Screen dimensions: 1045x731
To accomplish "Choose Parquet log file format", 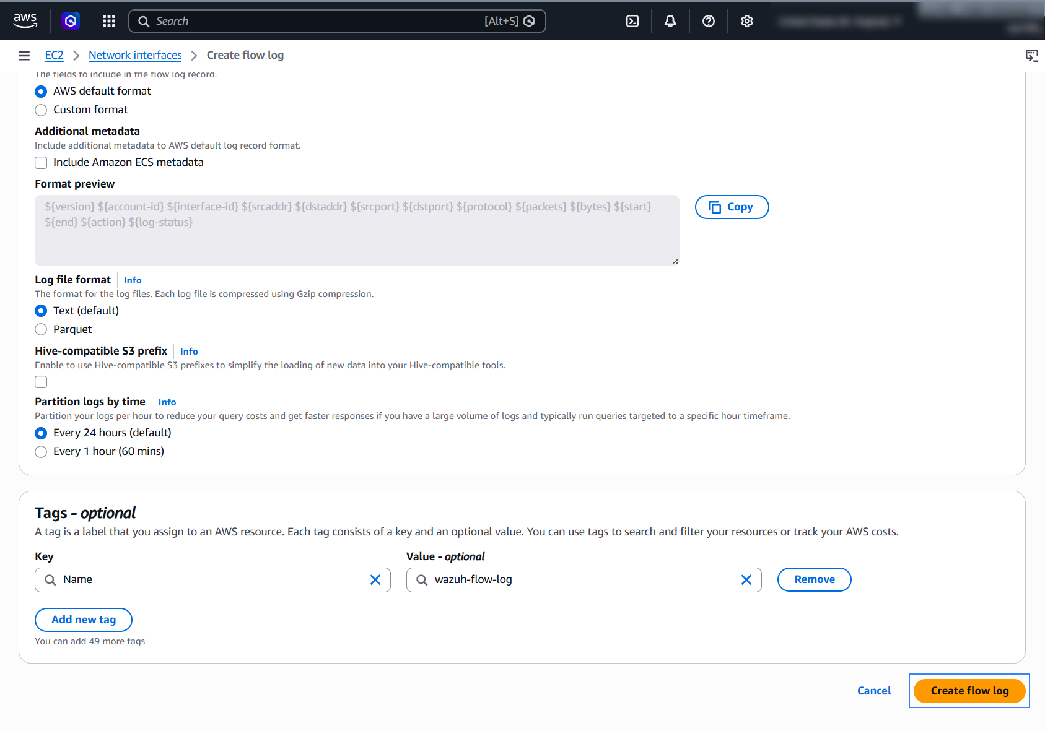I will point(41,329).
